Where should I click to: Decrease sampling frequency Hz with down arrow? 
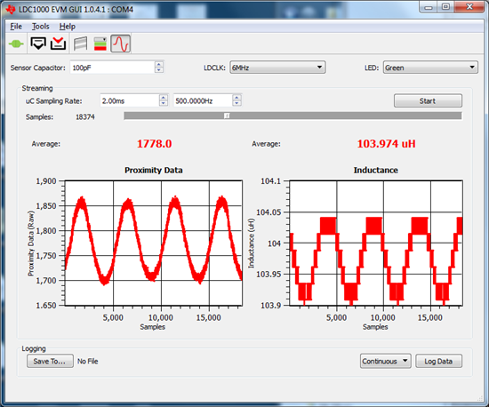tap(236, 103)
